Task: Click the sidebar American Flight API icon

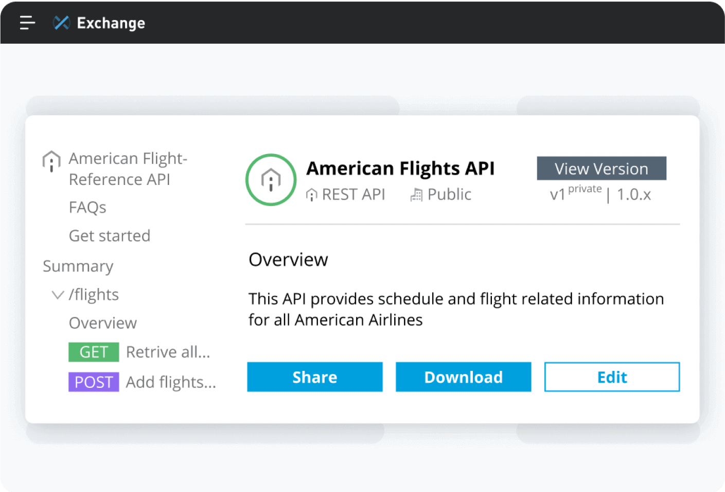Action: (x=51, y=161)
